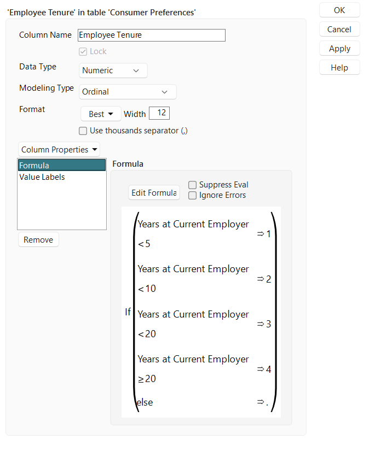The width and height of the screenshot is (375, 452).
Task: Open the Data Type dropdown showing Numeric
Action: point(113,70)
